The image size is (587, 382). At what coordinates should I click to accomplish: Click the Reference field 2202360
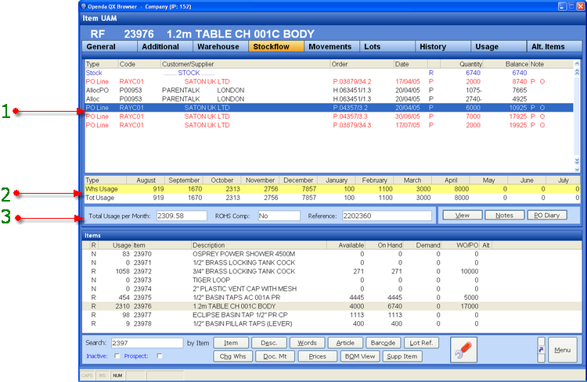pos(387,216)
